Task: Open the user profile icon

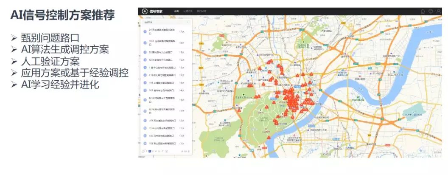Action: (x=439, y=11)
